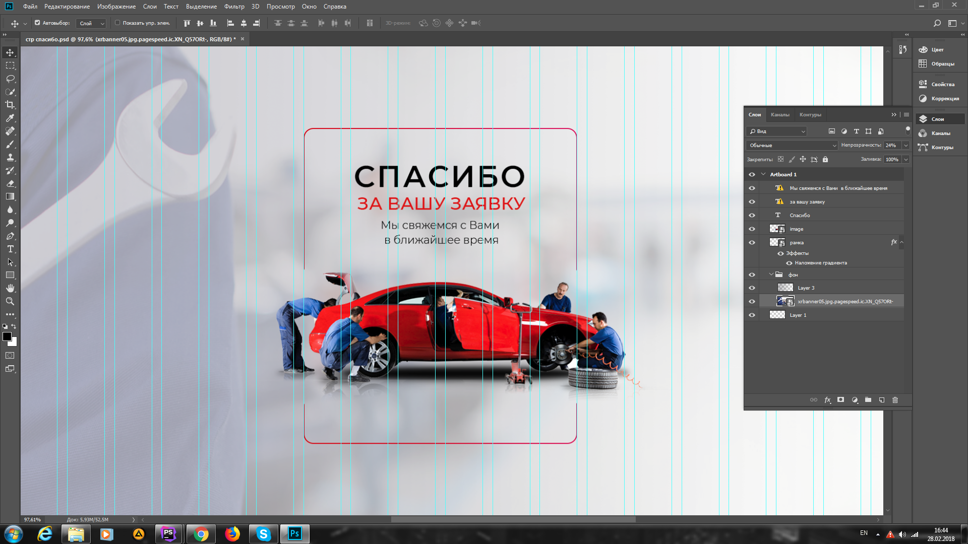Screen dimensions: 968x544
Task: Open Skype from the taskbar
Action: click(263, 534)
